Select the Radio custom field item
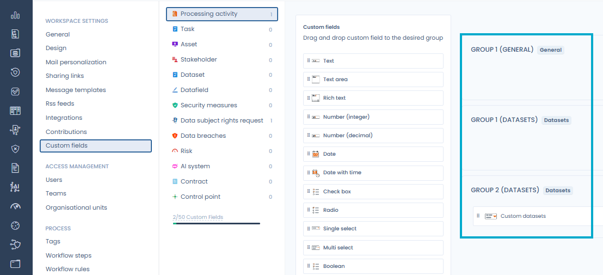Image resolution: width=603 pixels, height=275 pixels. (x=373, y=210)
